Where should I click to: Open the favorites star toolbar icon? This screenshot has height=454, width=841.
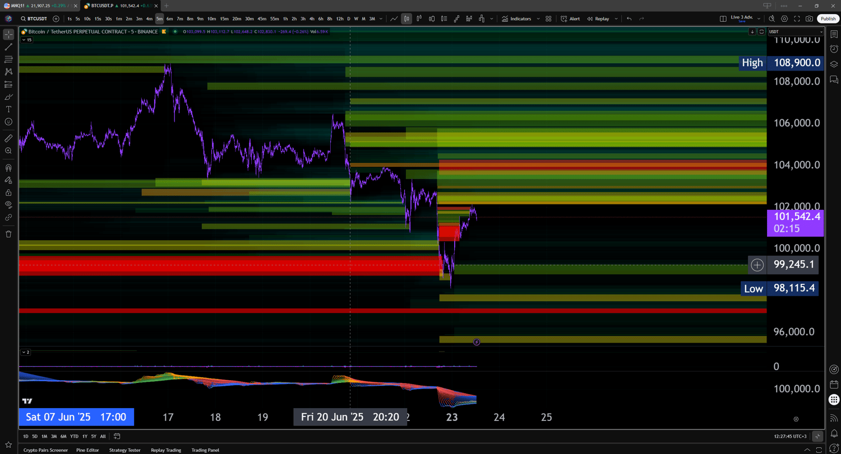tap(8, 444)
